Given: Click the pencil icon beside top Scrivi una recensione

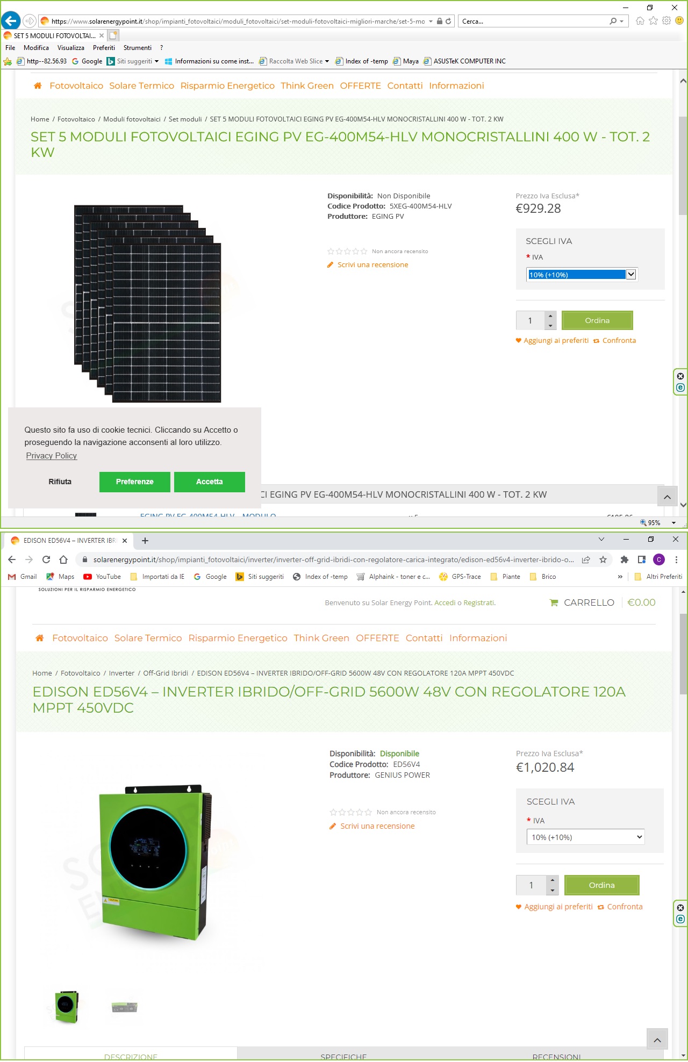Looking at the screenshot, I should point(331,265).
